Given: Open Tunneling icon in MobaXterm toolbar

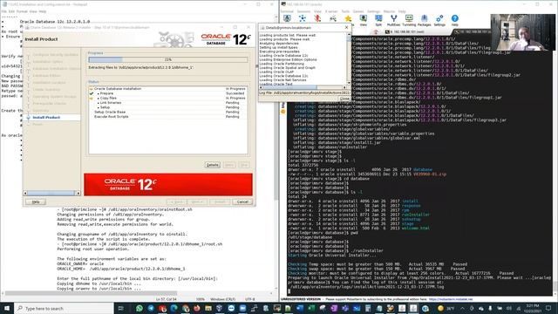Looking at the screenshot, I should (409, 20).
